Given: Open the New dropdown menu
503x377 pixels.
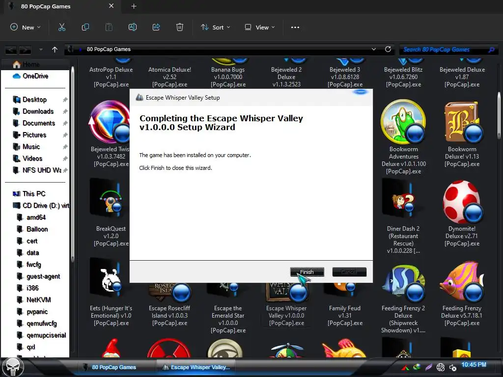Looking at the screenshot, I should coord(26,27).
